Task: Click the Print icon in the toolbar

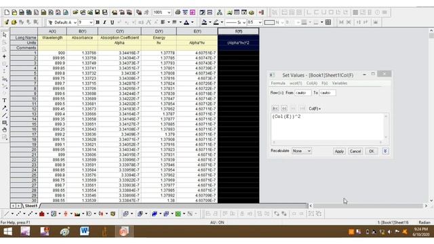Action: click(178, 12)
